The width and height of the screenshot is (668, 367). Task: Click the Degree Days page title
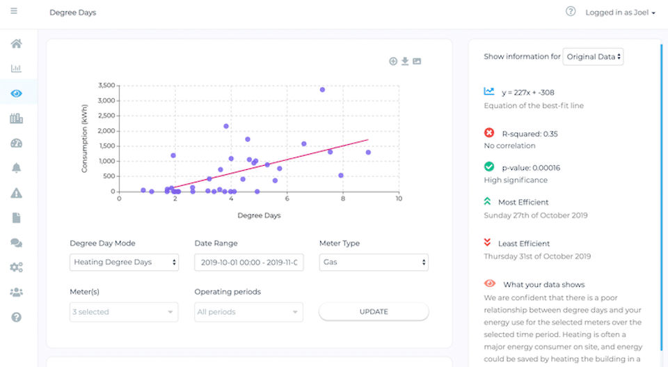[x=73, y=13]
